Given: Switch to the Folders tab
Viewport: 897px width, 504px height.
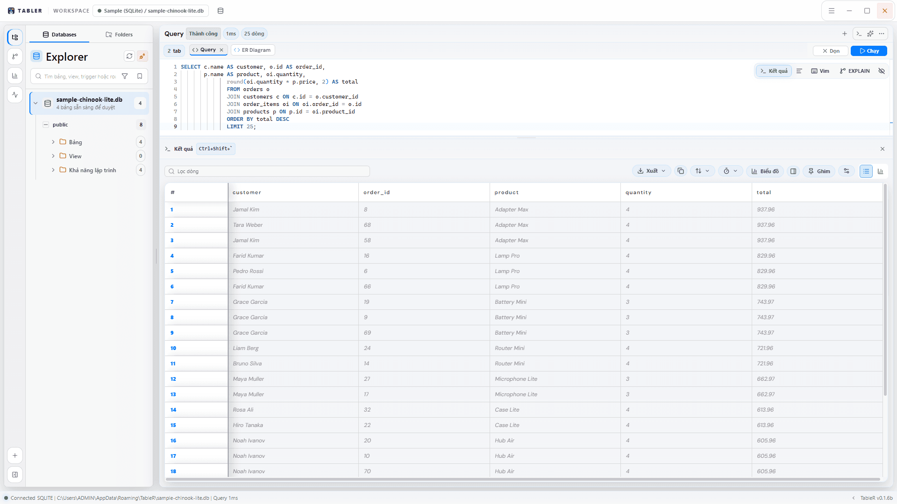Looking at the screenshot, I should click(x=119, y=35).
